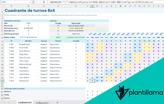Switch to the Configuración sheet tab
This screenshot has height=104, width=164.
point(42,103)
